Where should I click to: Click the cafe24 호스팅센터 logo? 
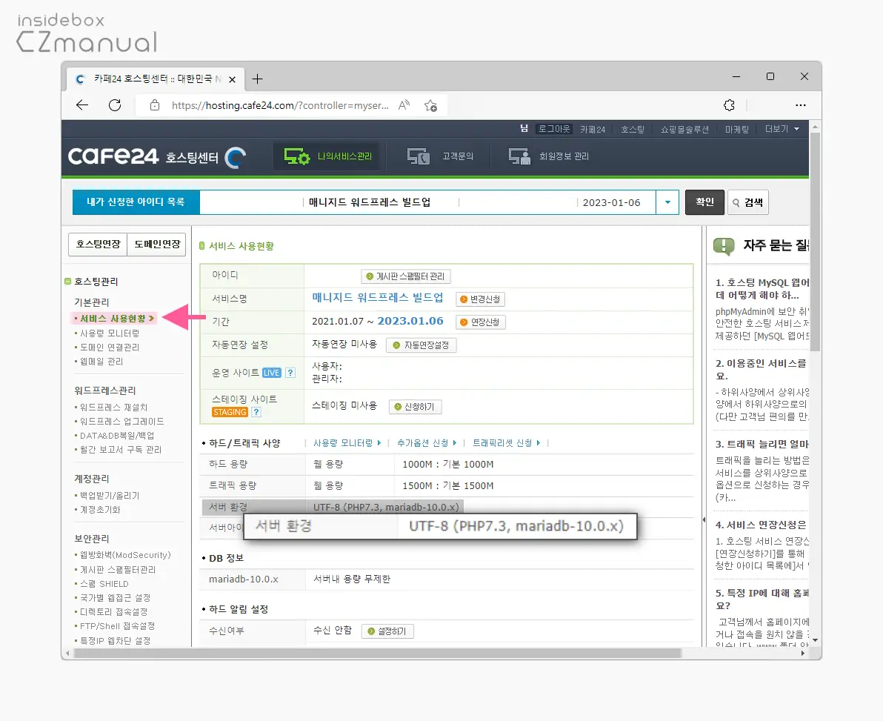[156, 156]
